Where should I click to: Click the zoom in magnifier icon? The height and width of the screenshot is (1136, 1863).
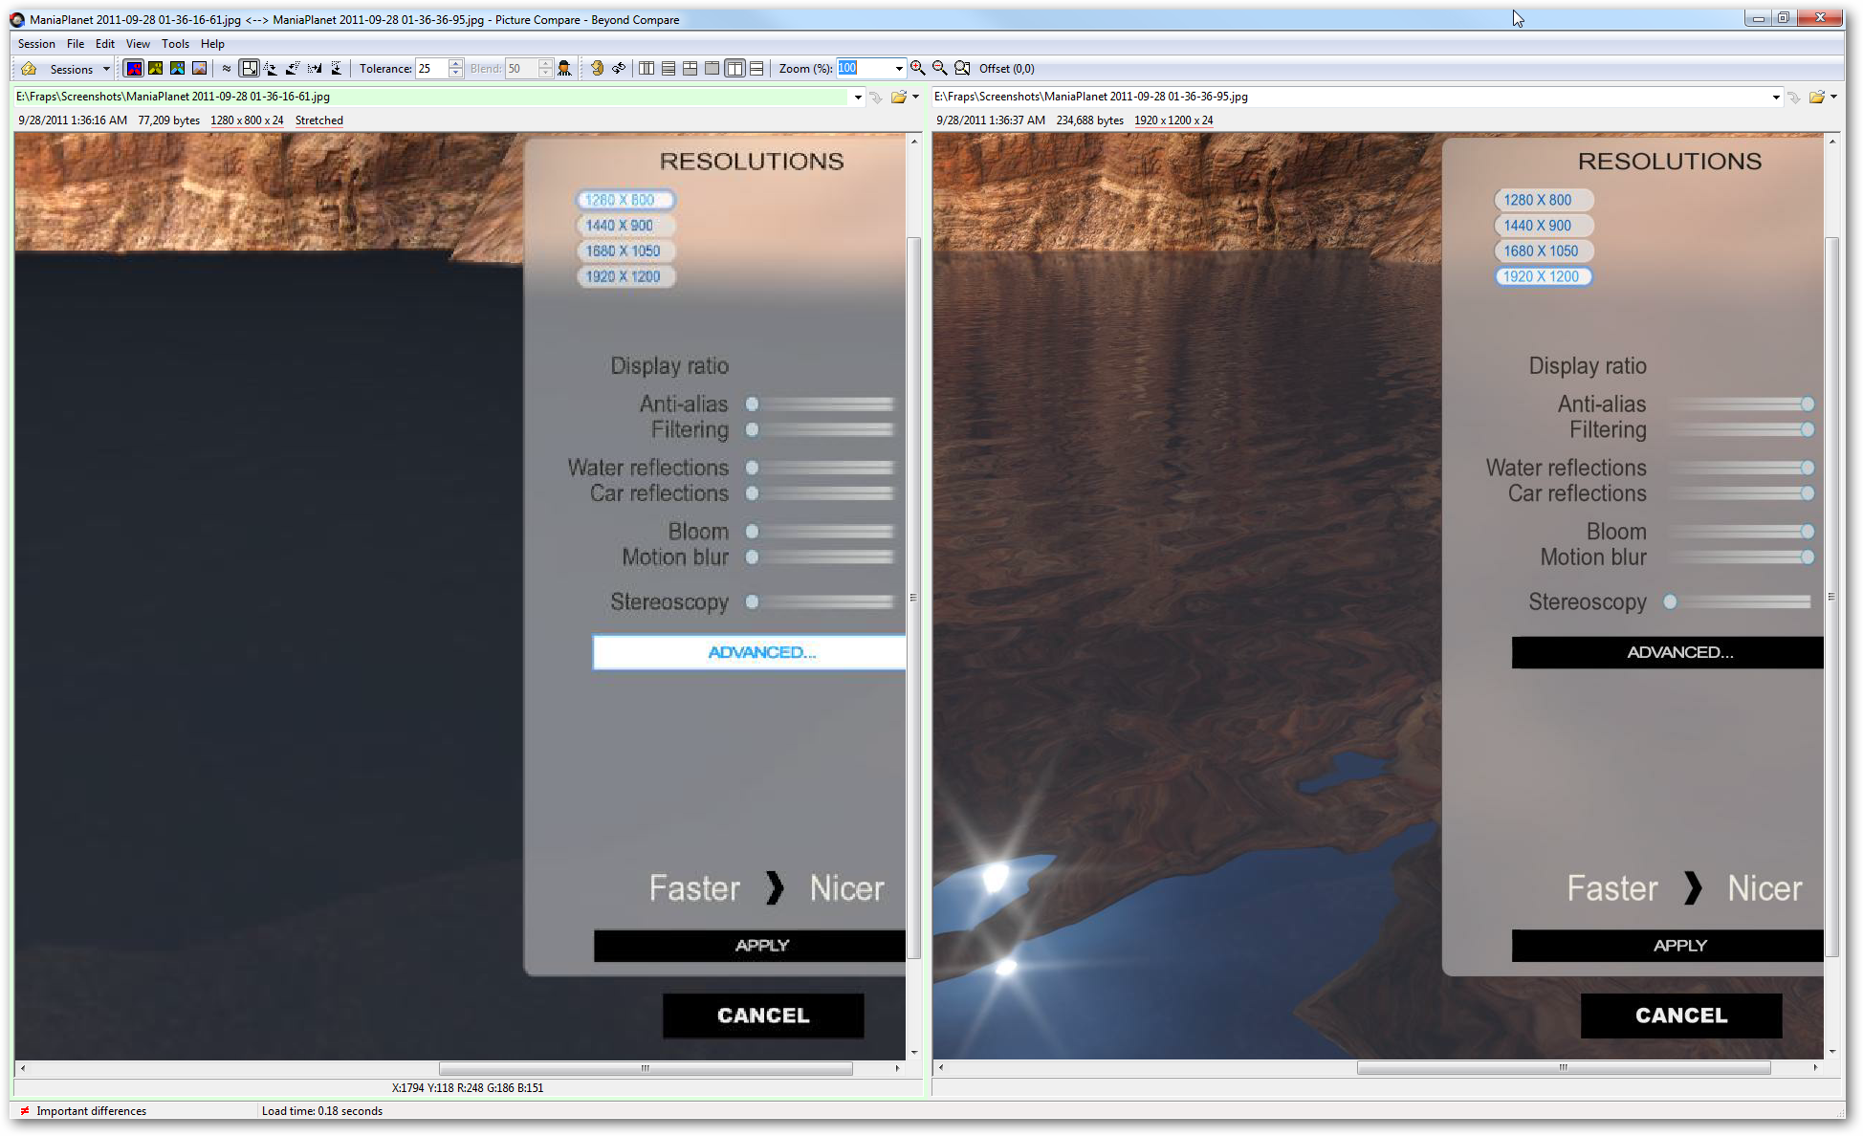click(x=918, y=68)
